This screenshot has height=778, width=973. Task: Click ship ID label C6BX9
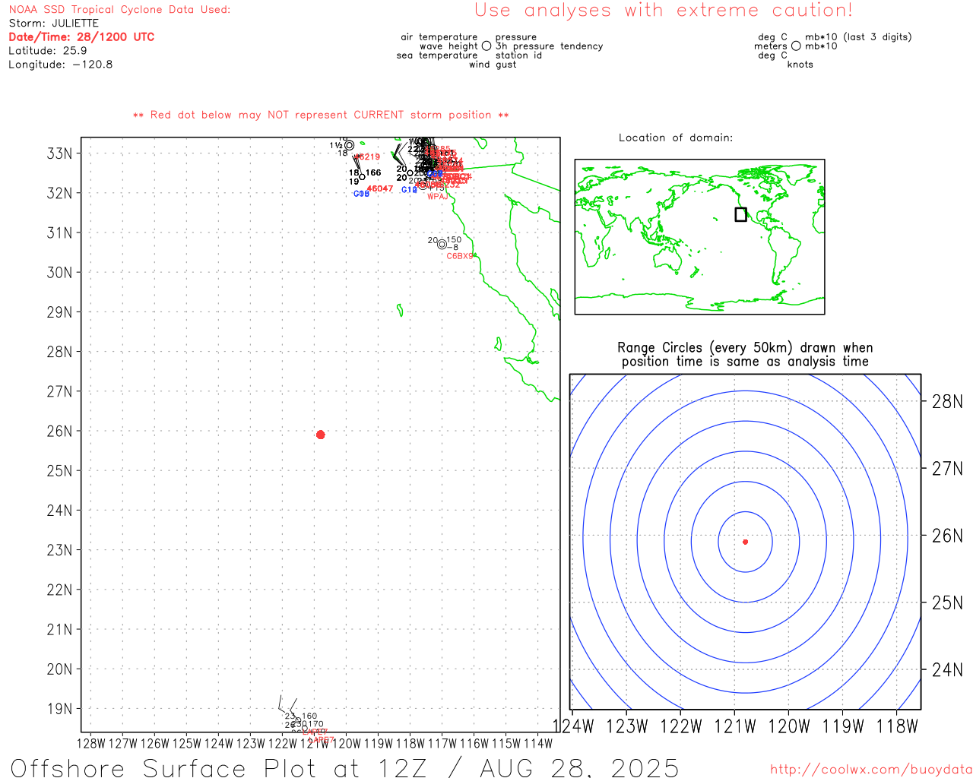point(460,256)
